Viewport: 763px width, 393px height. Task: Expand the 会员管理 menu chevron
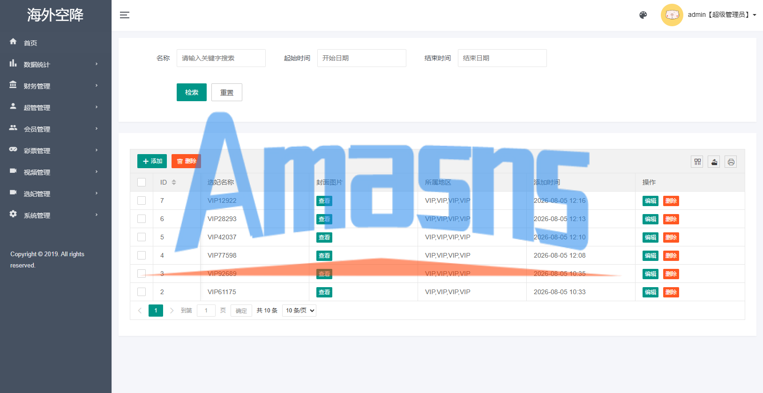(97, 129)
